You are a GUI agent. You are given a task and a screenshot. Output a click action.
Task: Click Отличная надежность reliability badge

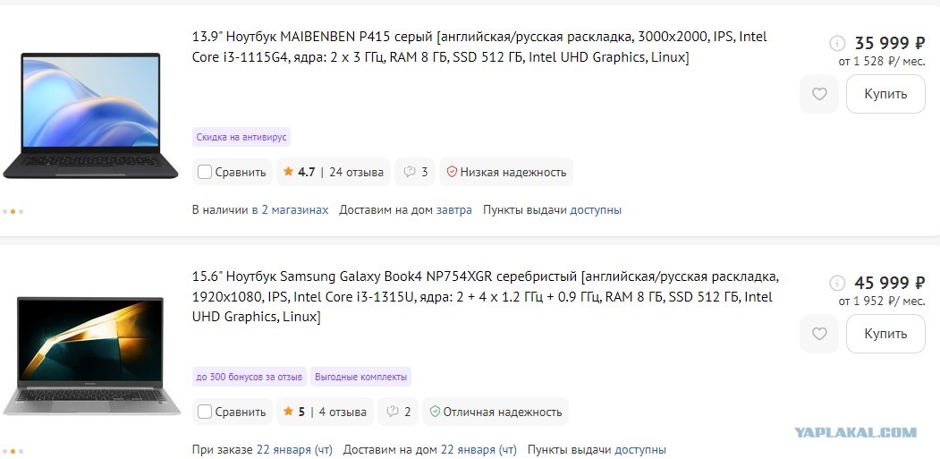tap(495, 412)
